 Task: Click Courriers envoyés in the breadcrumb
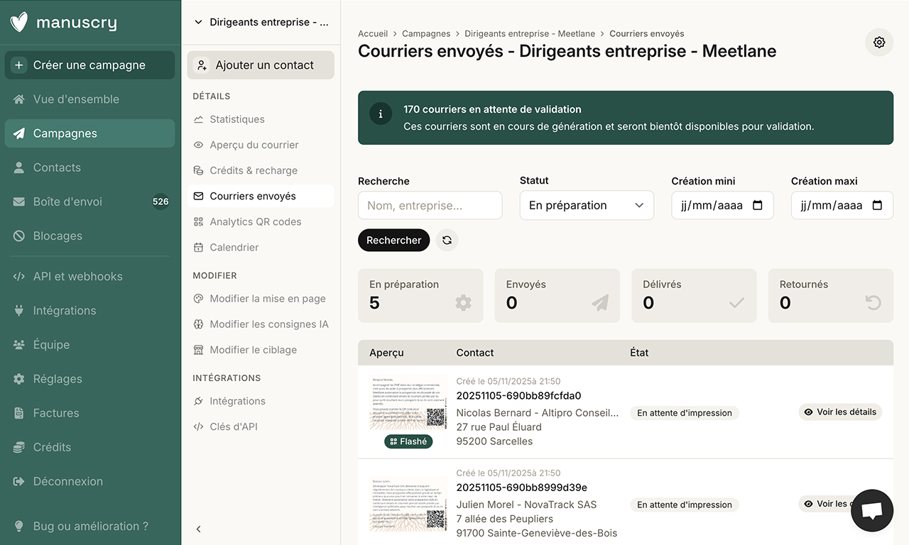click(x=647, y=33)
